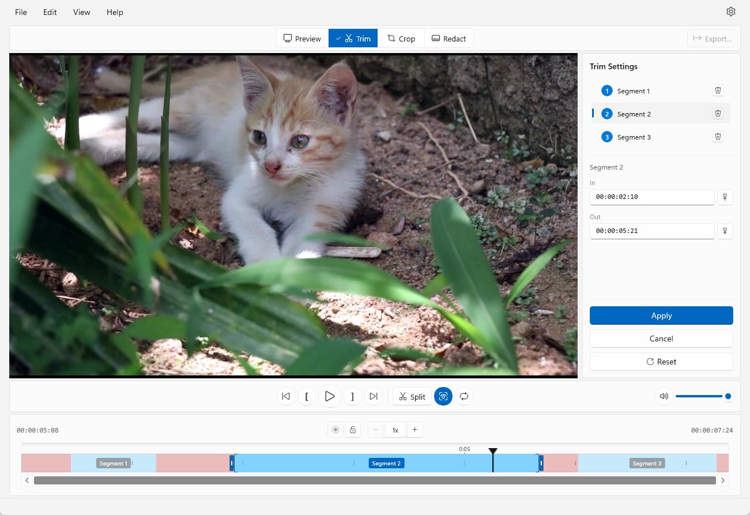Zoom in the timeline with plus button
Screen dimensions: 750x515
click(x=414, y=430)
